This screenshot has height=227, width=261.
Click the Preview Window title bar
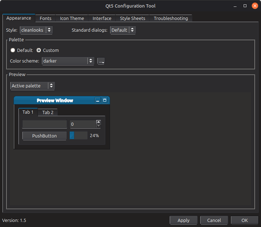pos(62,100)
